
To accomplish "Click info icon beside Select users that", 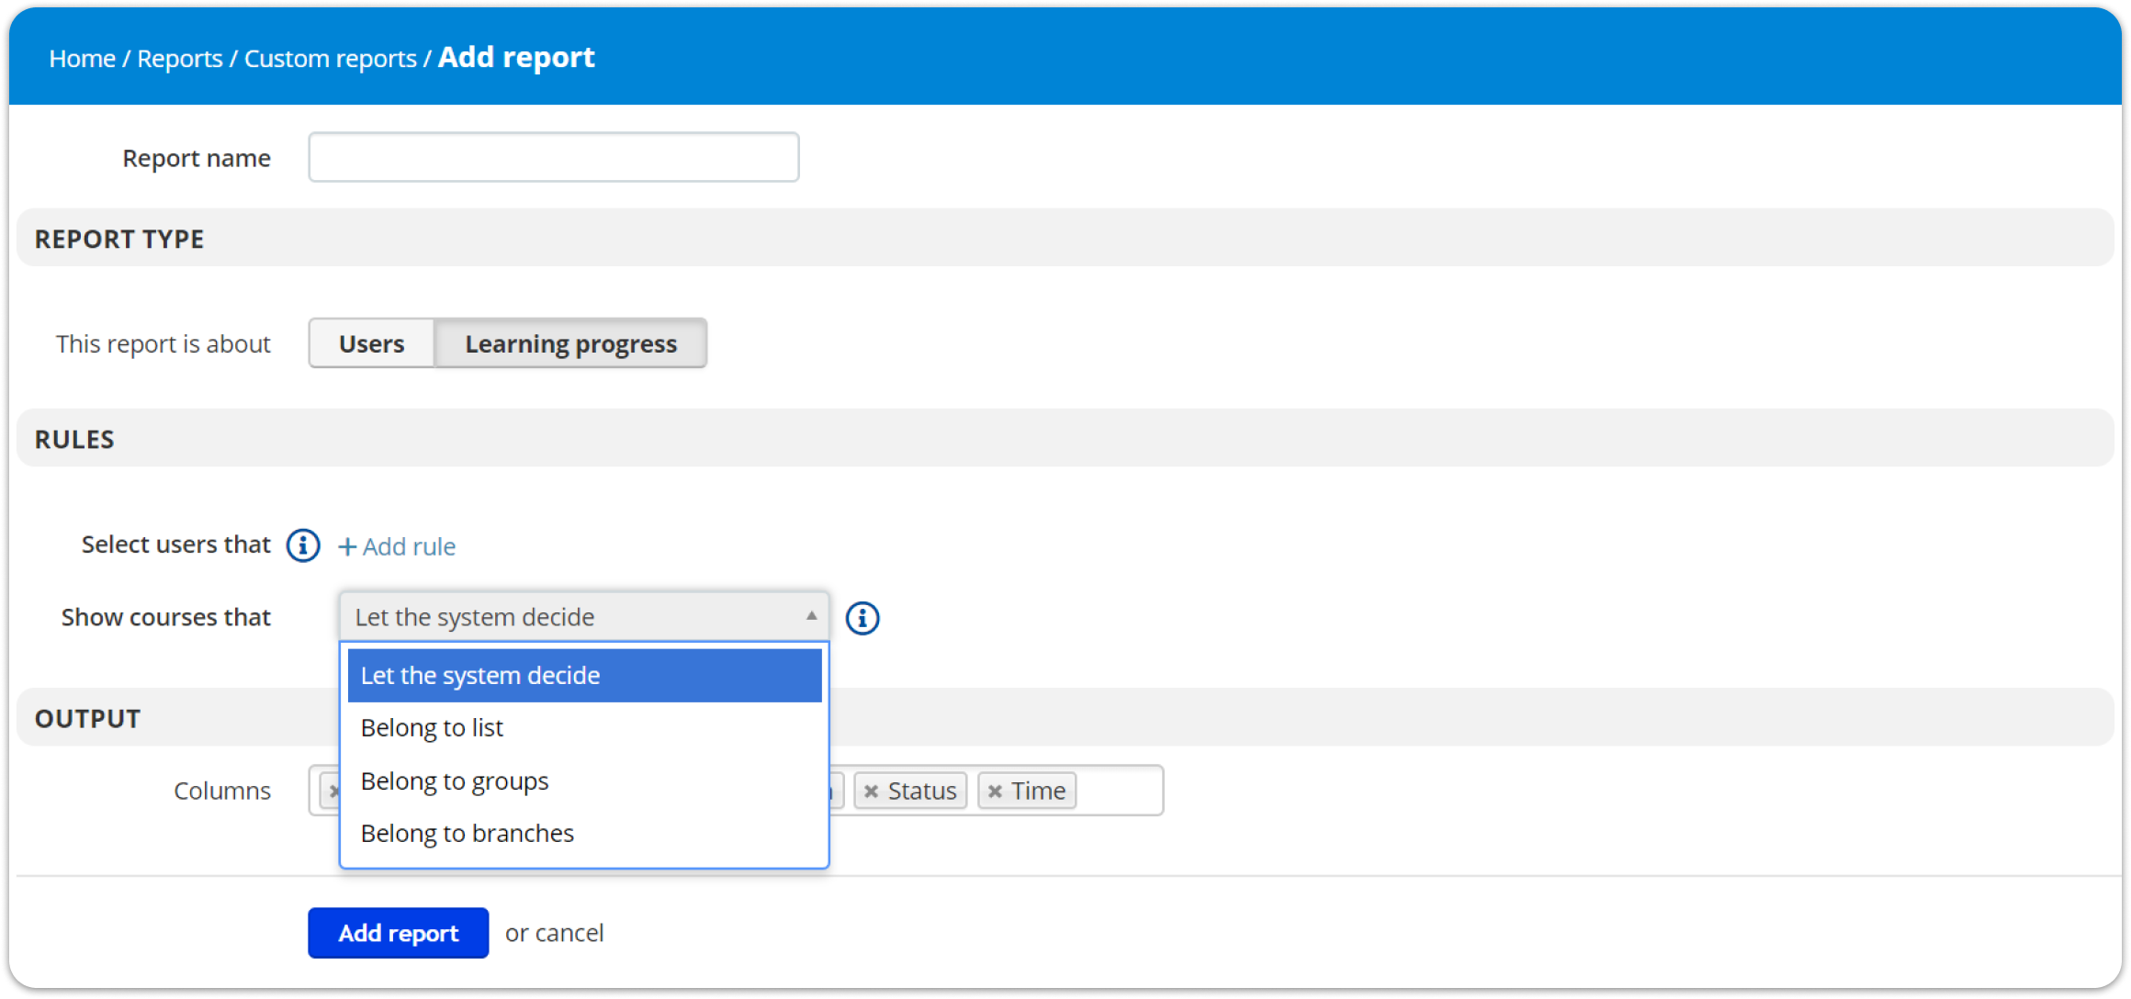I will tap(303, 545).
